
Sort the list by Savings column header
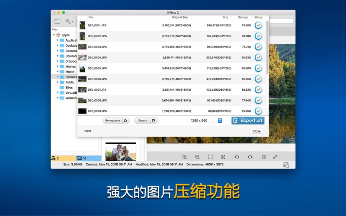tap(243, 17)
